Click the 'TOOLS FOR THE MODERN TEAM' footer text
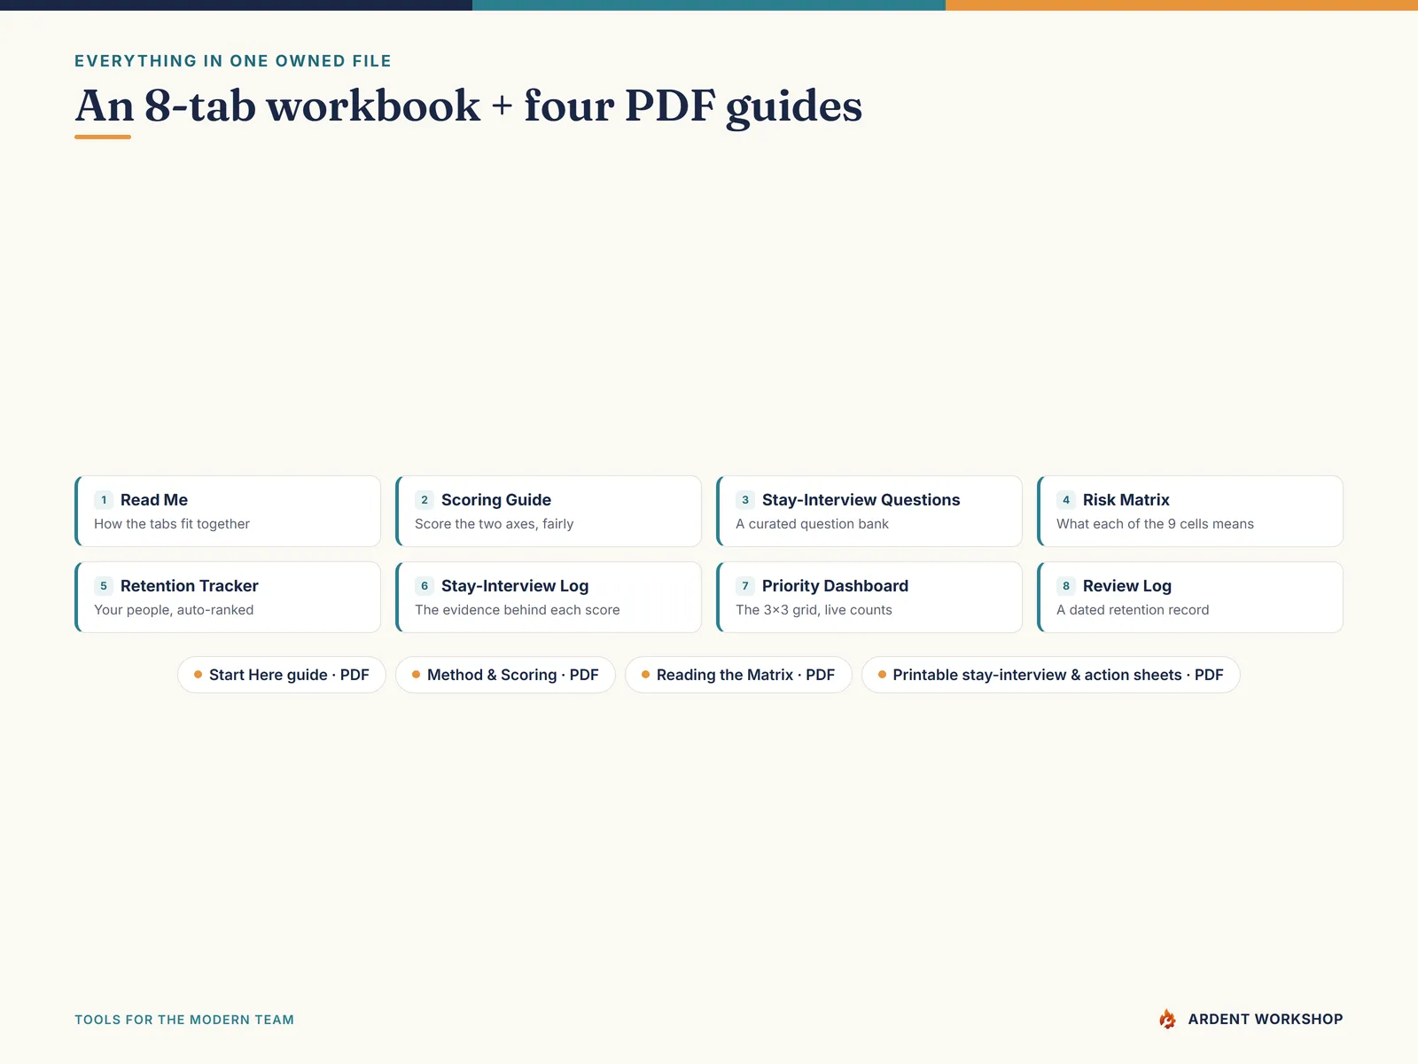Image resolution: width=1418 pixels, height=1064 pixels. tap(184, 1020)
